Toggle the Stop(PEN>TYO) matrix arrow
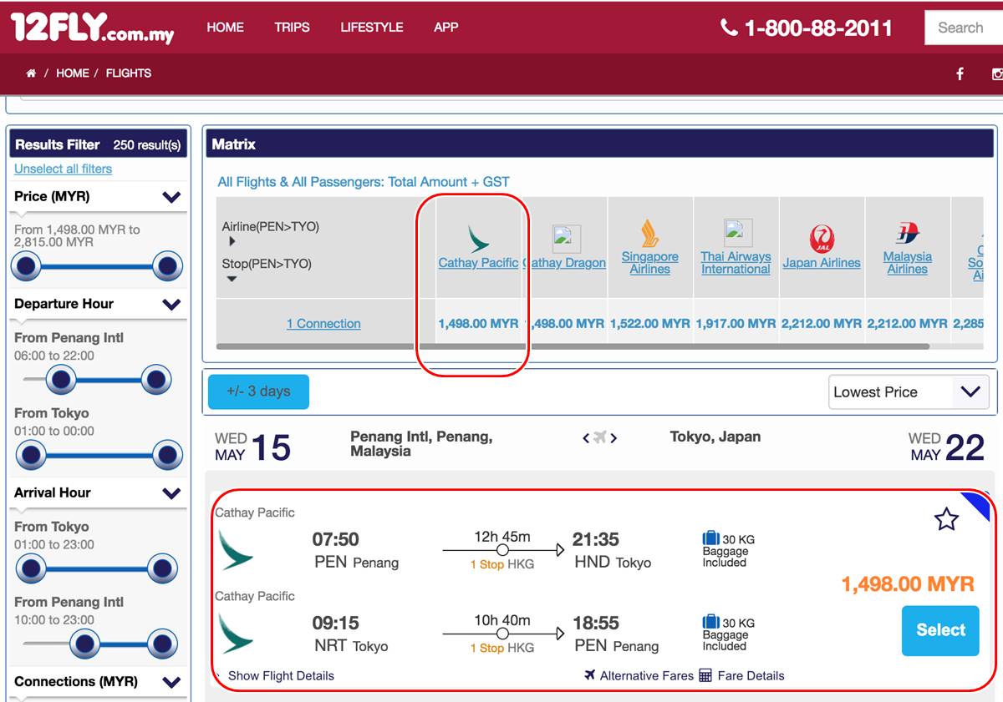 232,279
